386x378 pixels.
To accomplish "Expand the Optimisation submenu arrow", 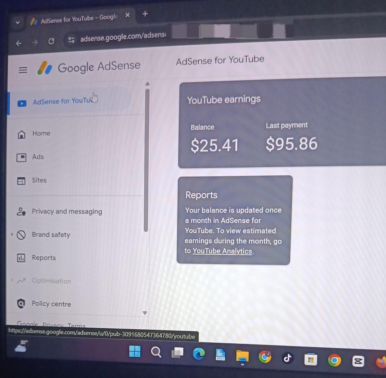I will pos(12,280).
